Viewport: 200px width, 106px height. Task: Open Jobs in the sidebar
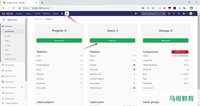(x=7, y=50)
